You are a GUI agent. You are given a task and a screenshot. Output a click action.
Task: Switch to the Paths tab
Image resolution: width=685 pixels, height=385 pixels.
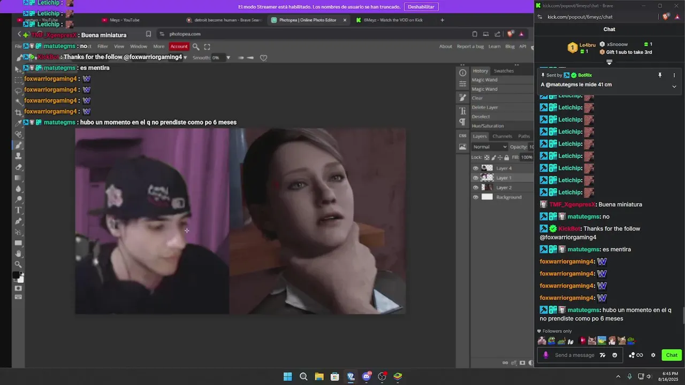click(524, 136)
